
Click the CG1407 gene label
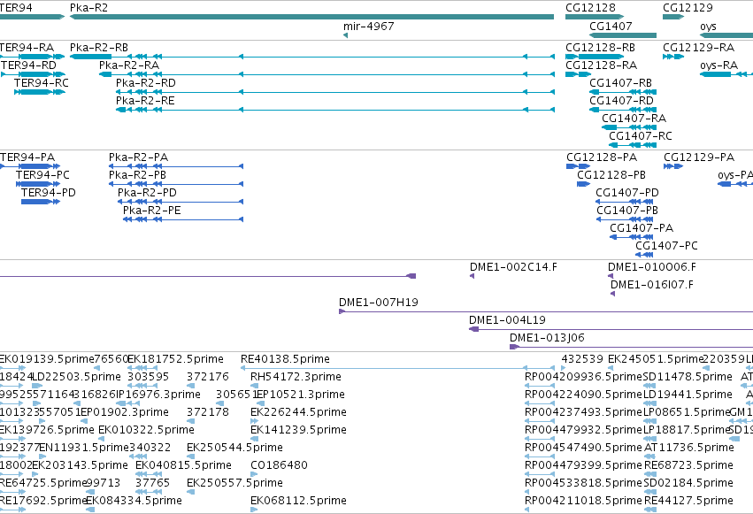pos(611,26)
